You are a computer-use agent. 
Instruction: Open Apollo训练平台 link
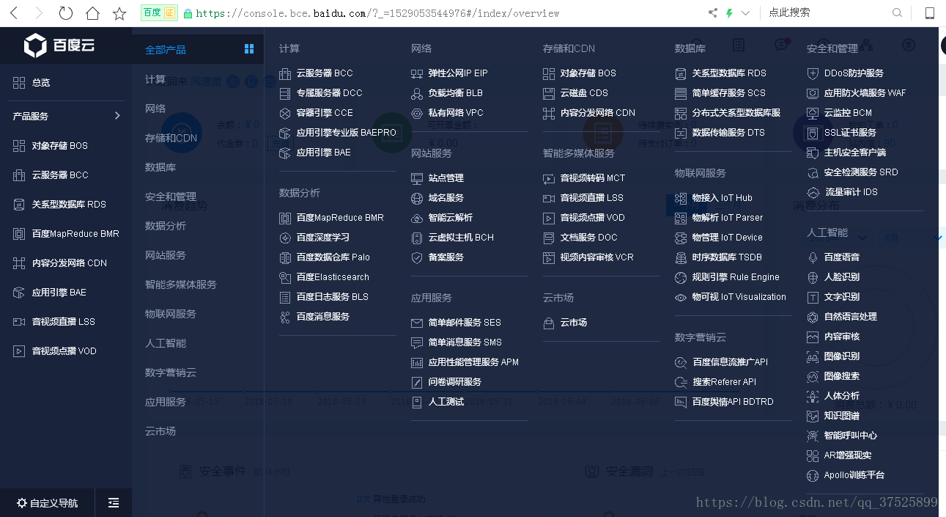click(x=854, y=475)
